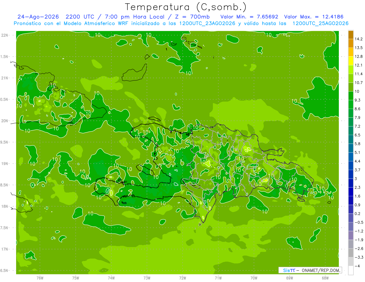Click the orange legend swatch above 14.2

click(x=351, y=35)
